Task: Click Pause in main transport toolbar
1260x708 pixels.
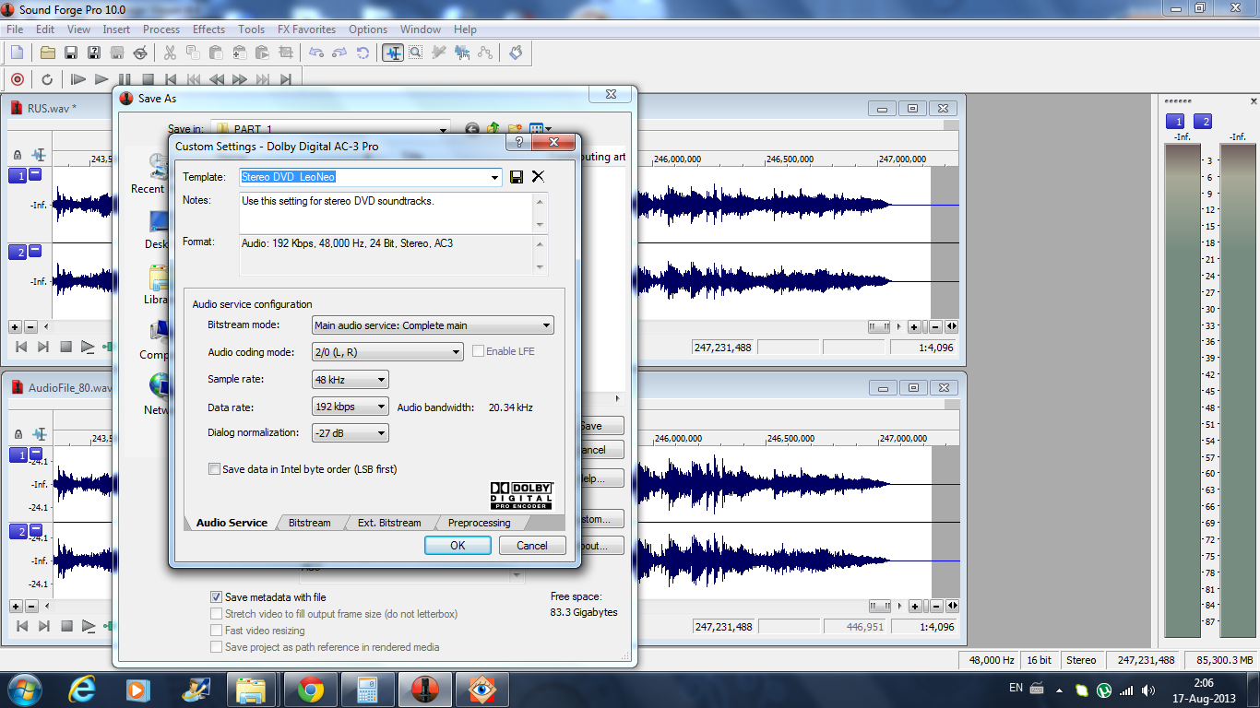Action: coord(125,79)
